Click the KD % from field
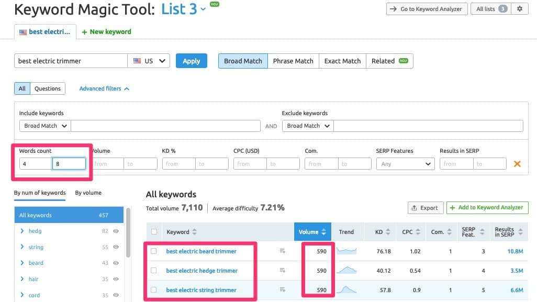The height and width of the screenshot is (302, 537). [x=179, y=164]
